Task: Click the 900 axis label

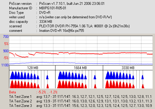Action: click(6, 51)
